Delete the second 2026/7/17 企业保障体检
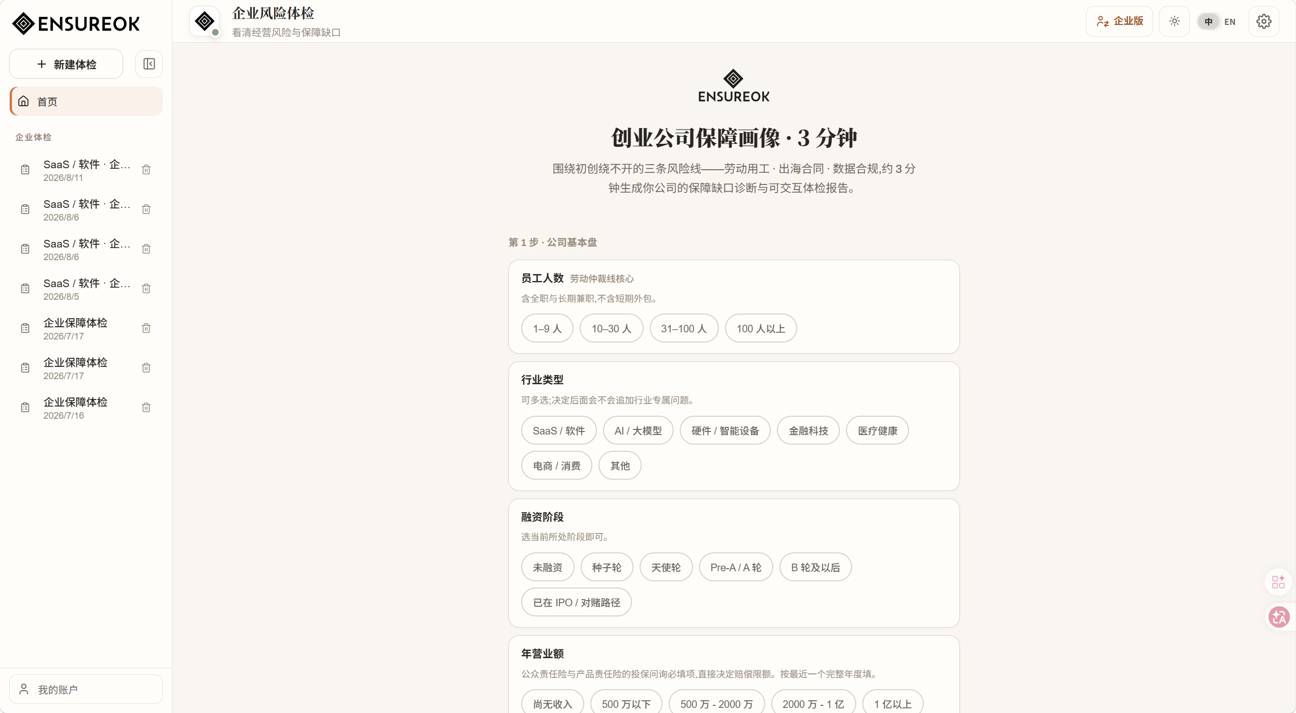1296x713 pixels. coord(146,368)
